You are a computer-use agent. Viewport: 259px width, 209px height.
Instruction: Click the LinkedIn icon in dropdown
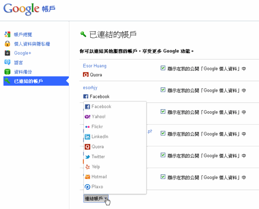tap(88, 137)
